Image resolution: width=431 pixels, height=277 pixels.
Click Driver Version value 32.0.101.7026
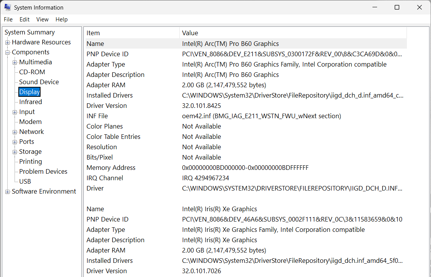click(x=202, y=271)
